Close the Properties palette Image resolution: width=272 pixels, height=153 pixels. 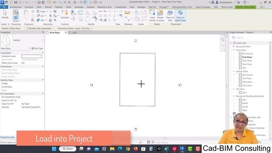43,32
